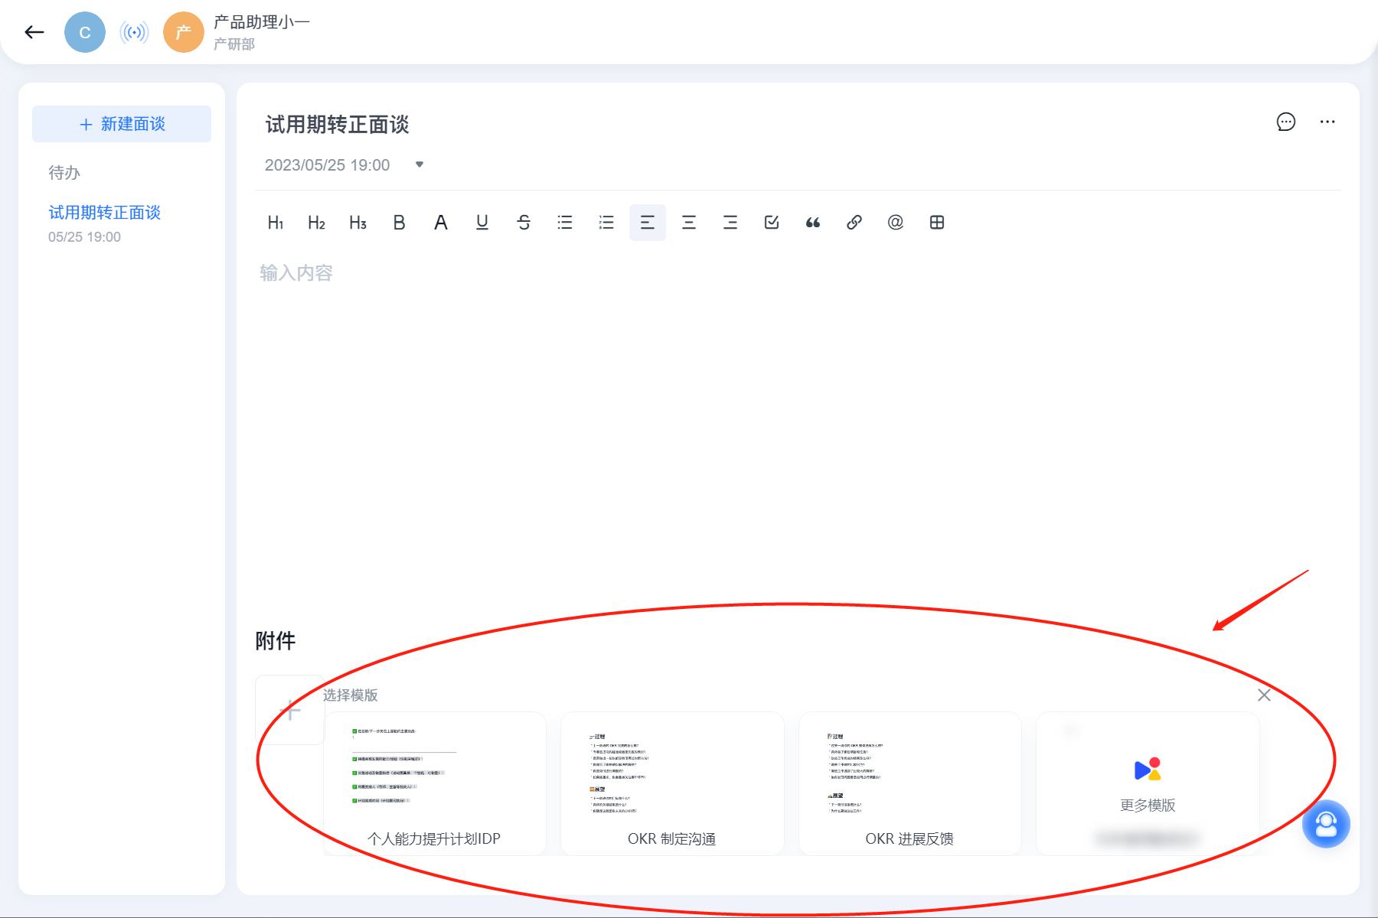Choose the OKR 制定沟通 template
This screenshot has height=918, width=1378.
click(672, 783)
